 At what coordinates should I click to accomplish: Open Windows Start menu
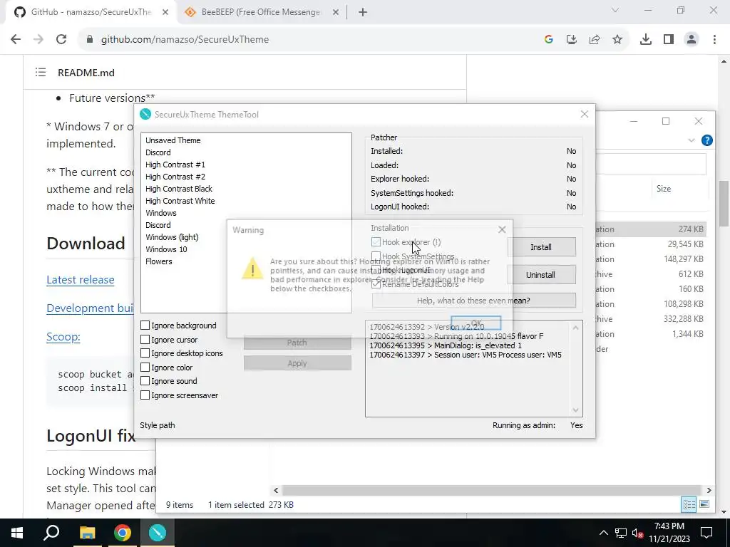17,533
